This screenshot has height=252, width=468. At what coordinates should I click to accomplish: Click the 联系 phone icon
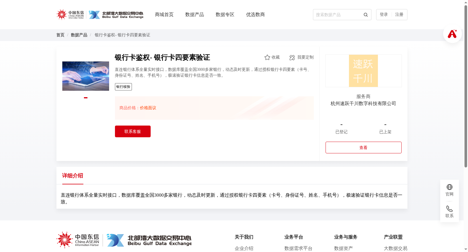pyautogui.click(x=450, y=209)
